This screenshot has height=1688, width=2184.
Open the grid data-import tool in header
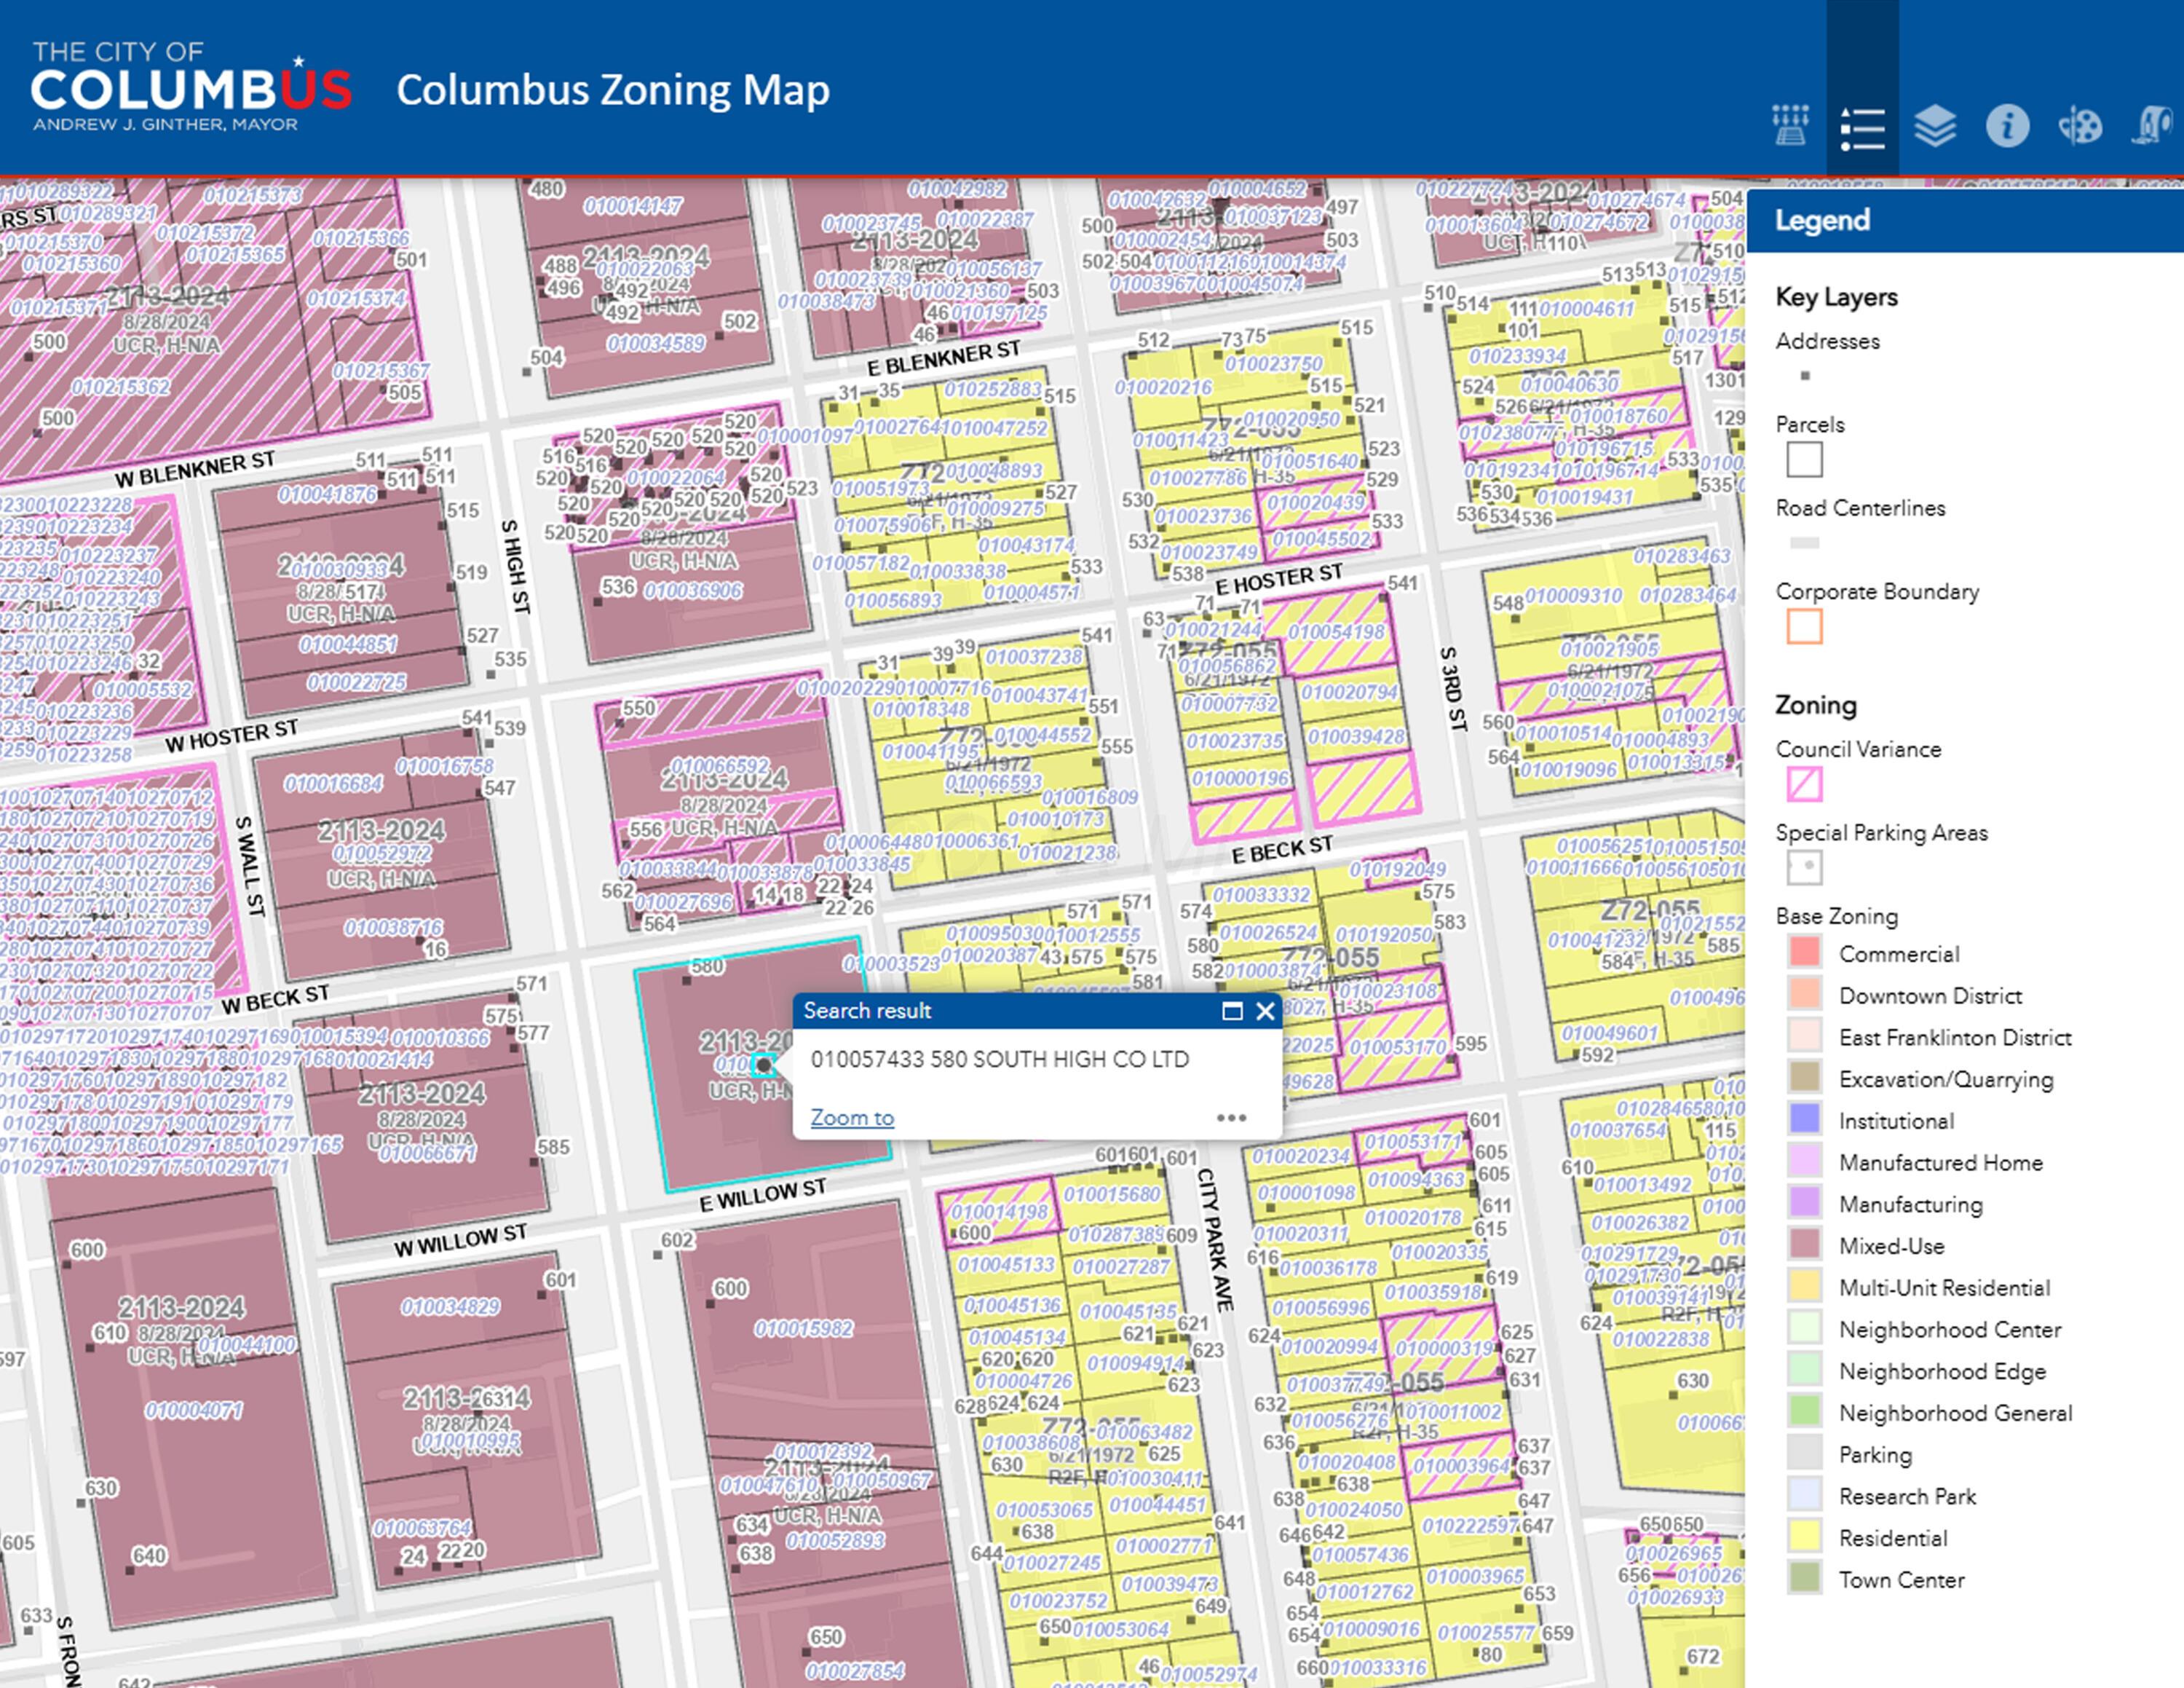(1790, 126)
